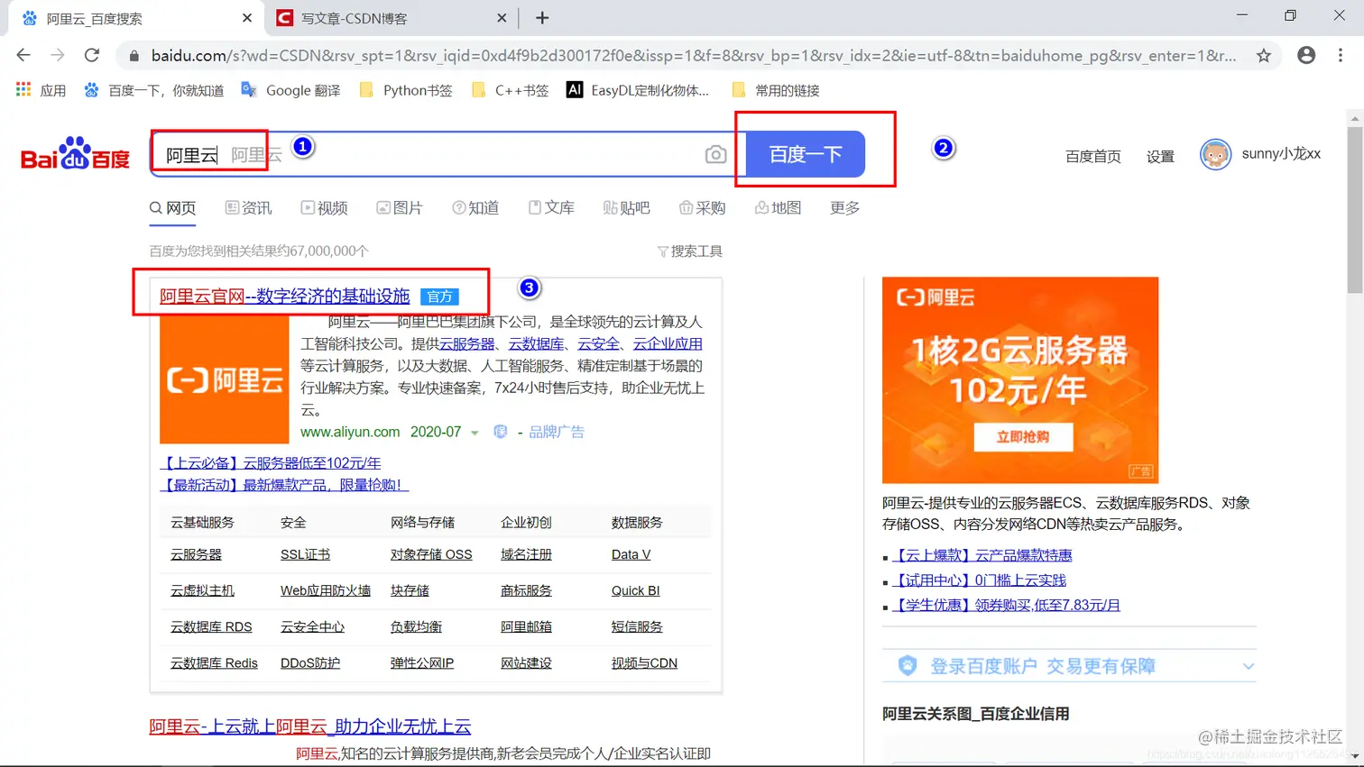
Task: Bookmark this page with the star icon
Action: 1264,55
